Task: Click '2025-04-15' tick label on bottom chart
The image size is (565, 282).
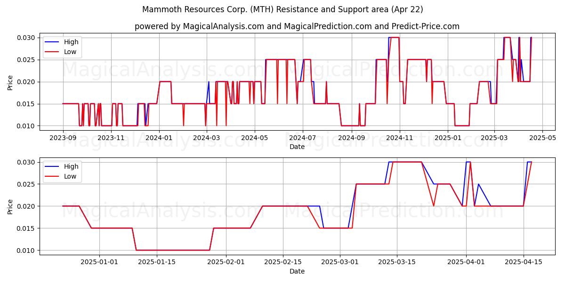Action: [523, 262]
